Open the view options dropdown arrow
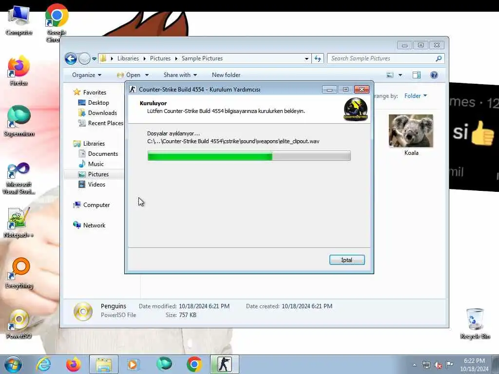Viewport: 499px width, 374px height. 401,75
